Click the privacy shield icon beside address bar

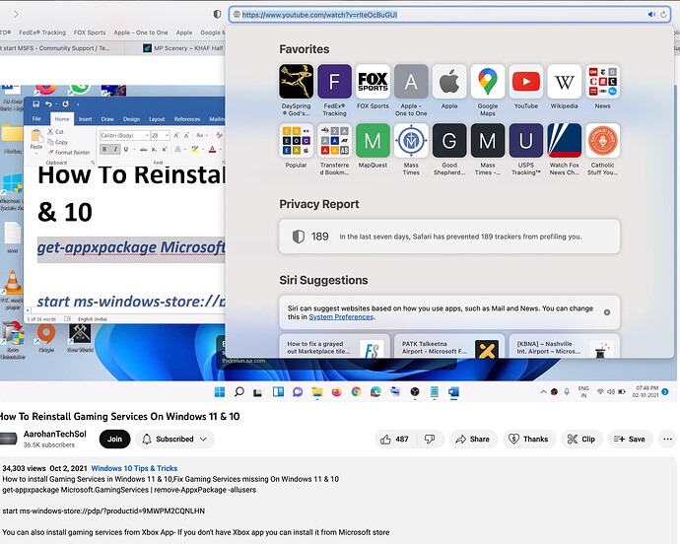217,15
